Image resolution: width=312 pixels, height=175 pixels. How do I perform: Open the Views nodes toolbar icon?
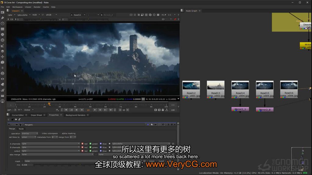2,79
